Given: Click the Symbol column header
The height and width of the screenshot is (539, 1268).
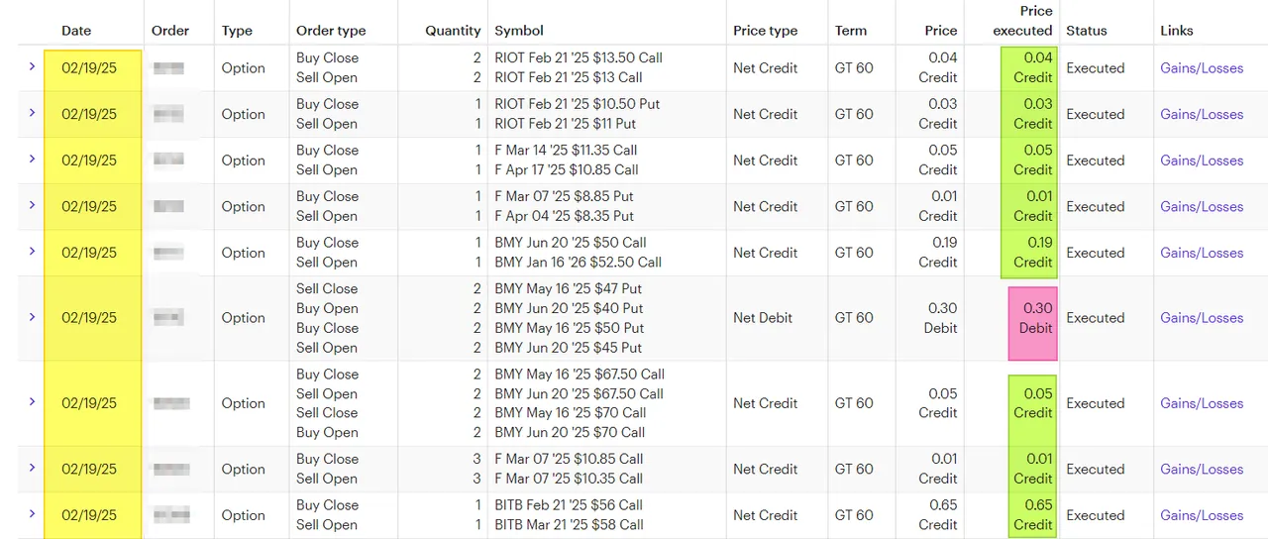Looking at the screenshot, I should click(x=519, y=31).
